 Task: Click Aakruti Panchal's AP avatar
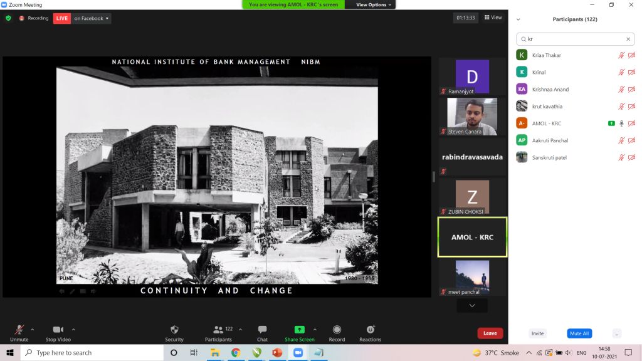coord(522,140)
